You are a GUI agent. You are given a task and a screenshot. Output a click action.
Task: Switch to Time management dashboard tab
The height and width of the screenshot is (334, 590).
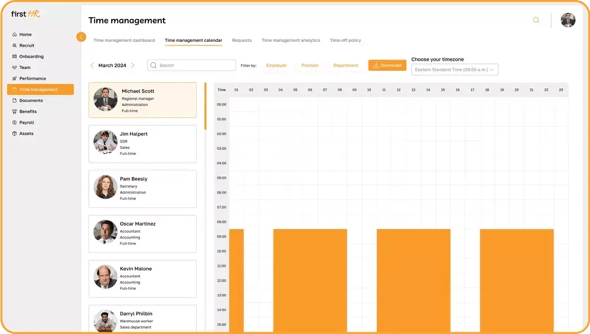[124, 41]
